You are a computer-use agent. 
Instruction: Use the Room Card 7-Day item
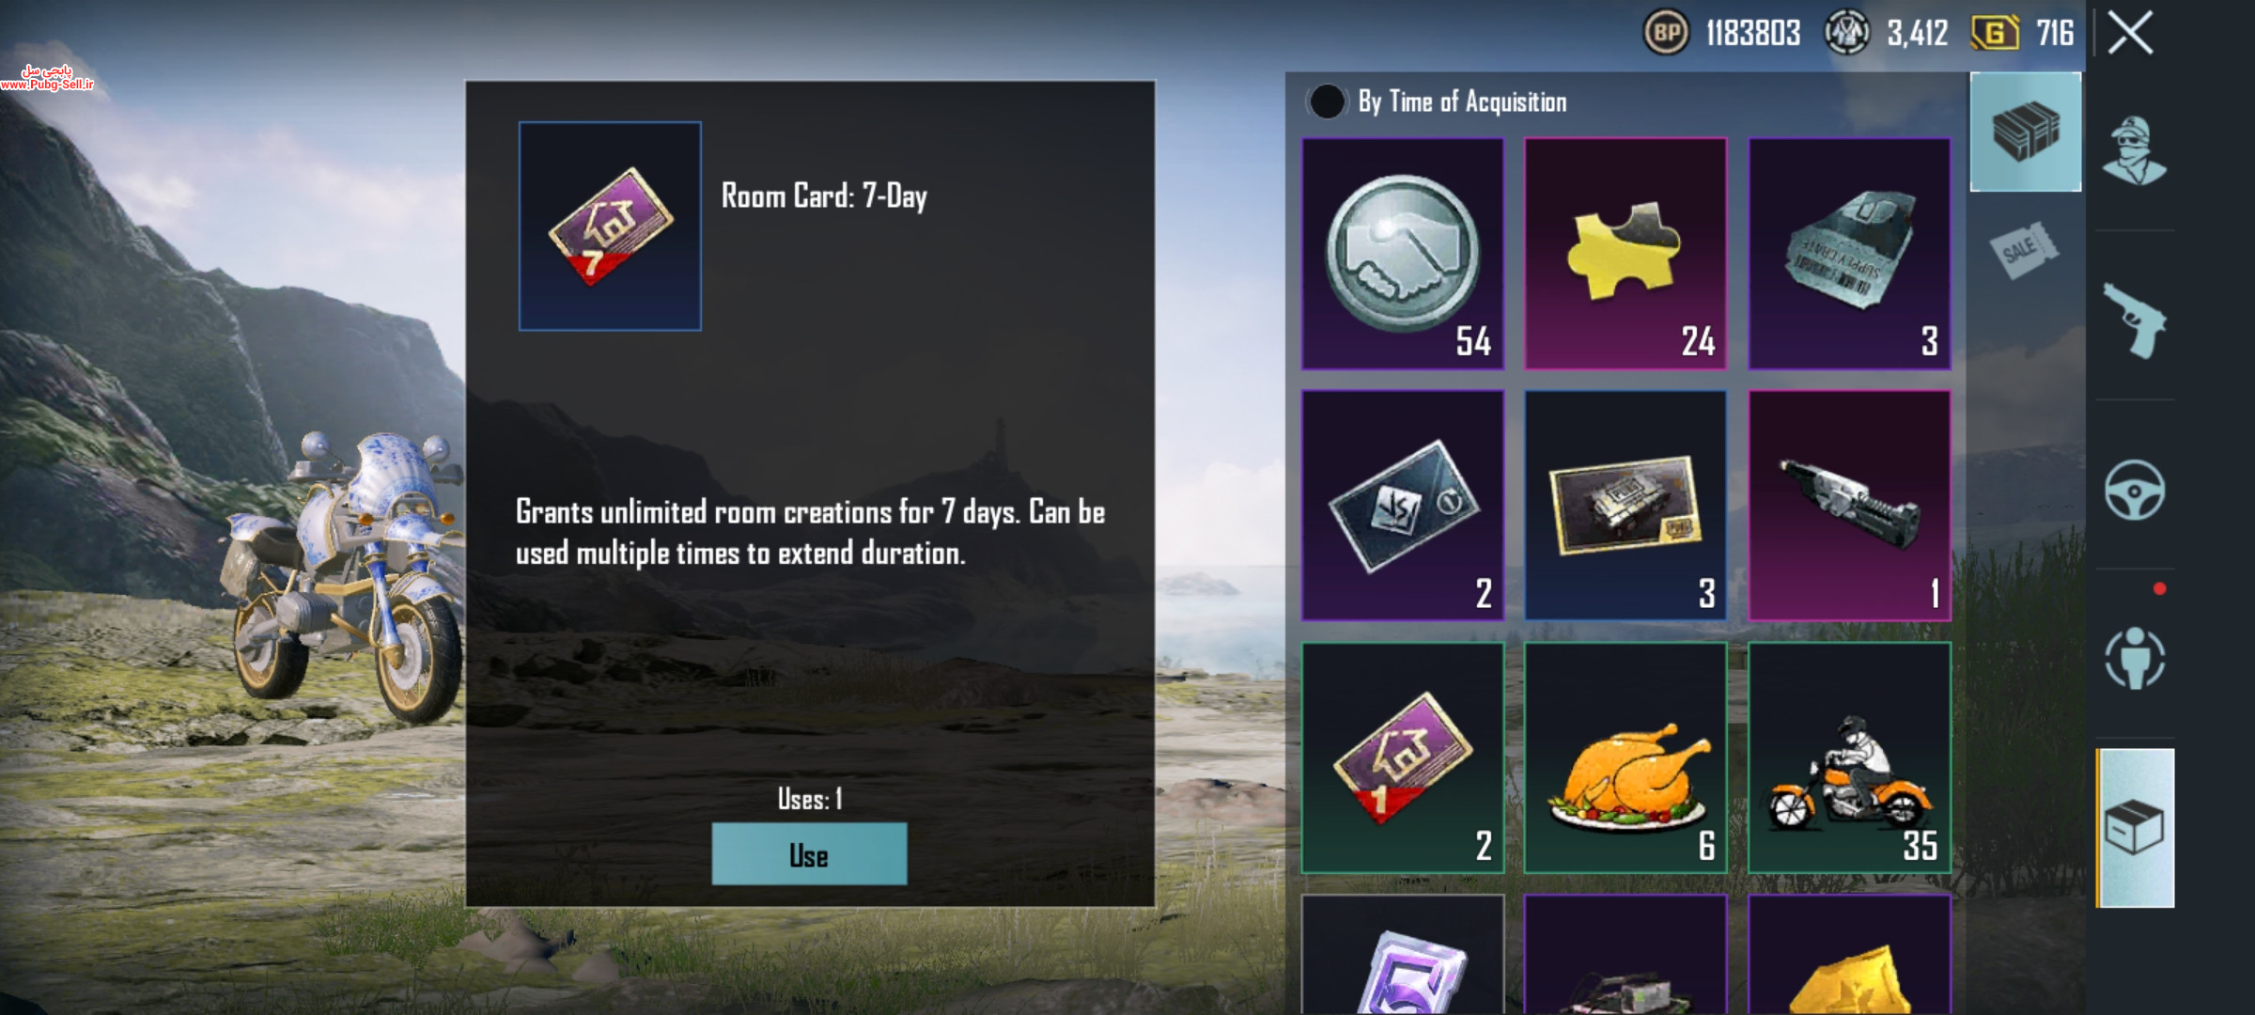(x=809, y=853)
